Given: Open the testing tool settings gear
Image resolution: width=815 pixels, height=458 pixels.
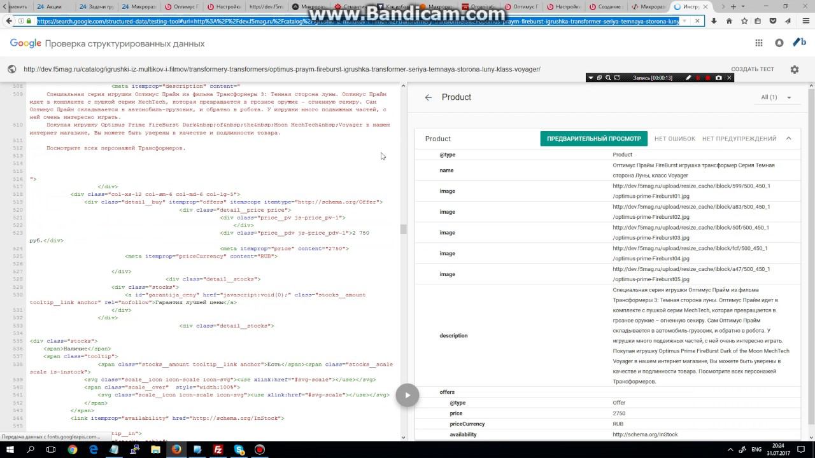Looking at the screenshot, I should 794,69.
